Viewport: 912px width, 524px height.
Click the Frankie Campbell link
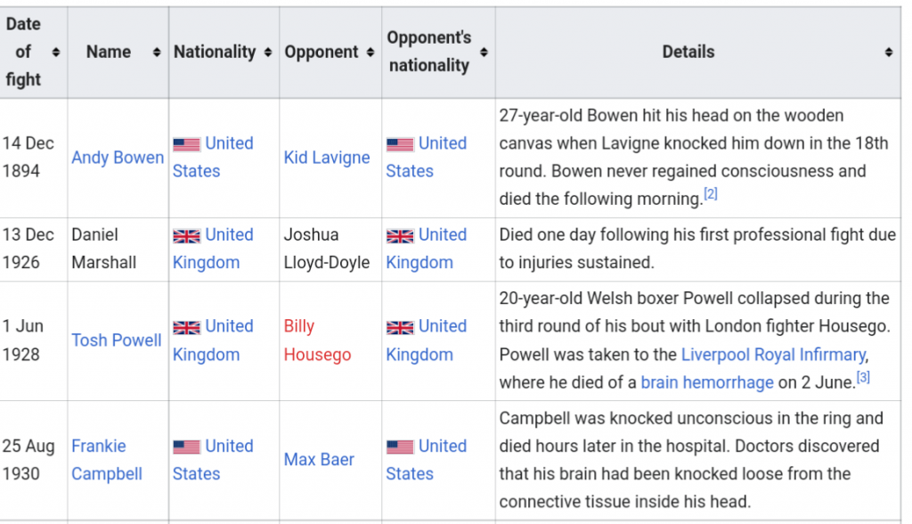tap(107, 459)
